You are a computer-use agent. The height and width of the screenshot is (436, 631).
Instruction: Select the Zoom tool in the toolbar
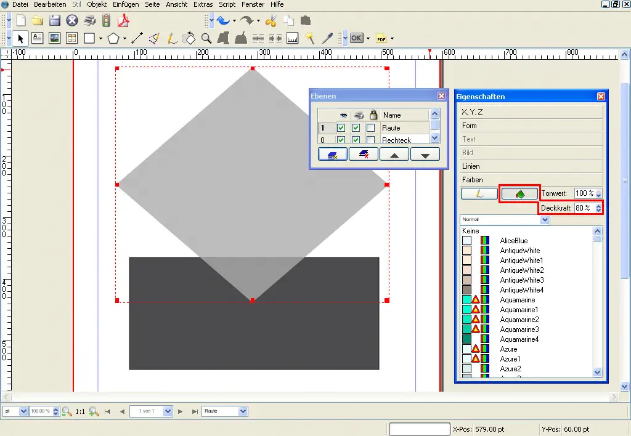(x=206, y=38)
